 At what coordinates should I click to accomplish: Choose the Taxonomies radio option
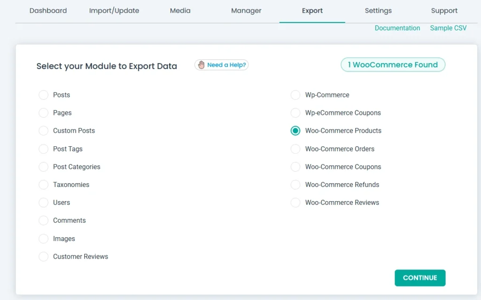coord(44,185)
